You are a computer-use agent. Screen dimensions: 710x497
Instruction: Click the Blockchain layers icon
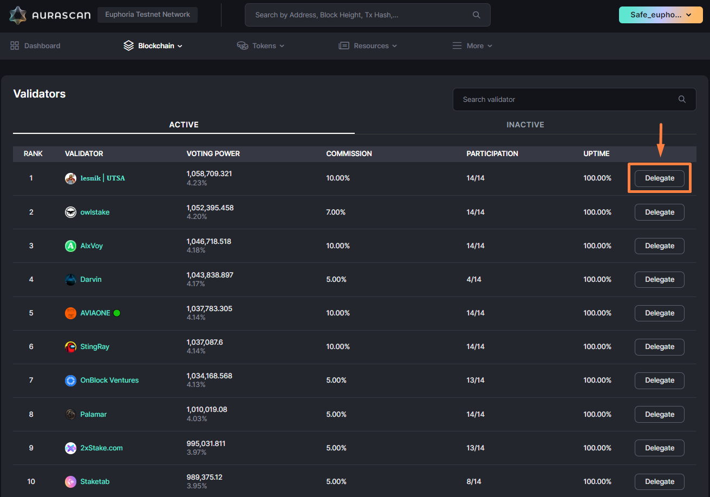(x=128, y=46)
